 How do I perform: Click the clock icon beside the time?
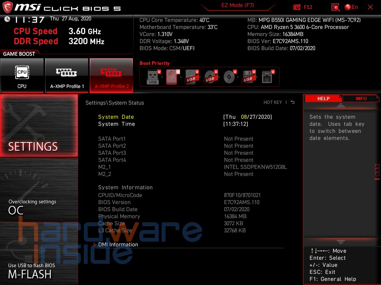[x=7, y=19]
